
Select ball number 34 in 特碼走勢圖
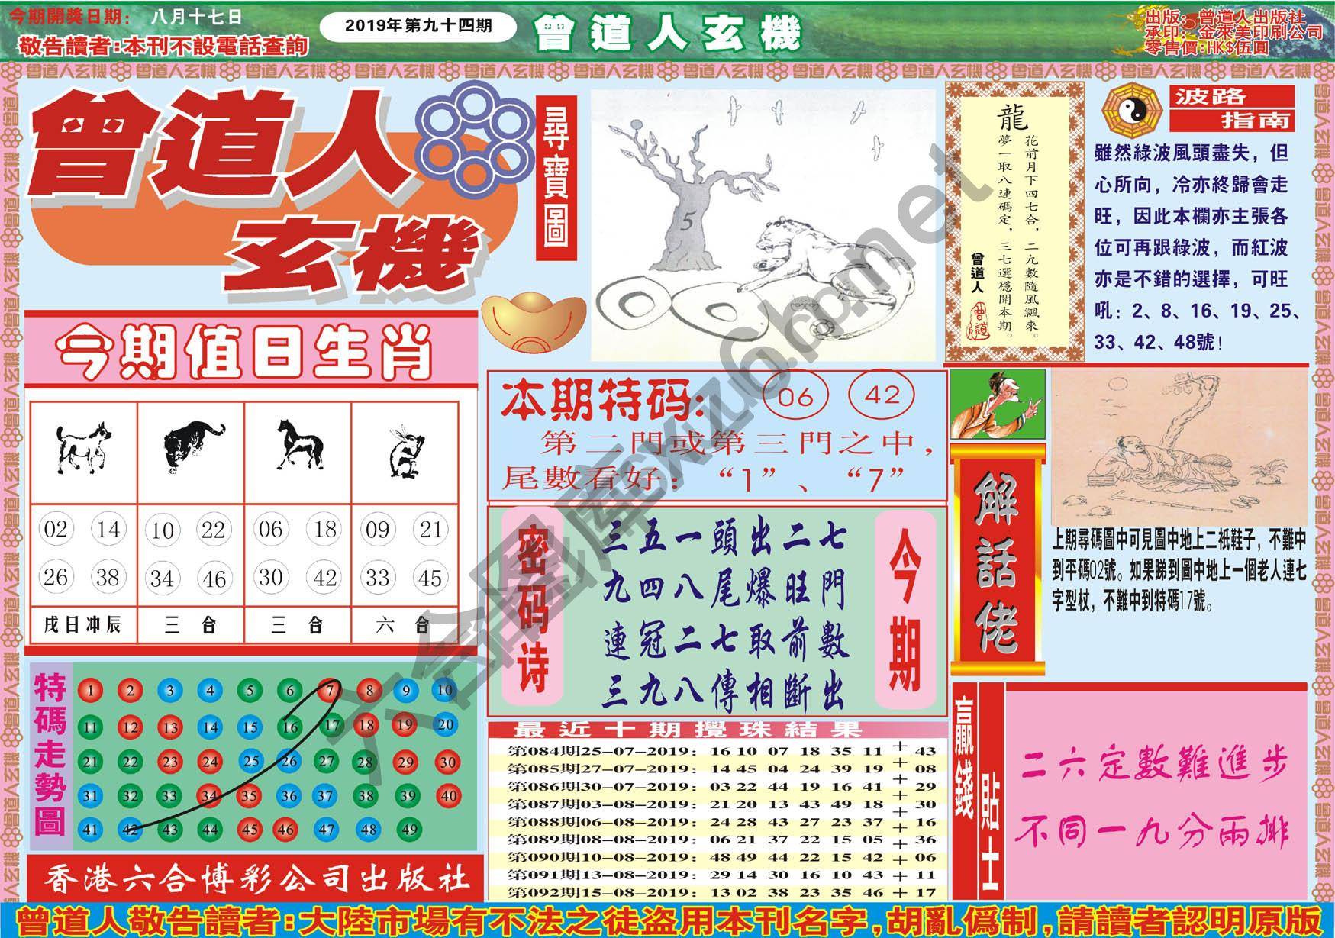point(209,796)
